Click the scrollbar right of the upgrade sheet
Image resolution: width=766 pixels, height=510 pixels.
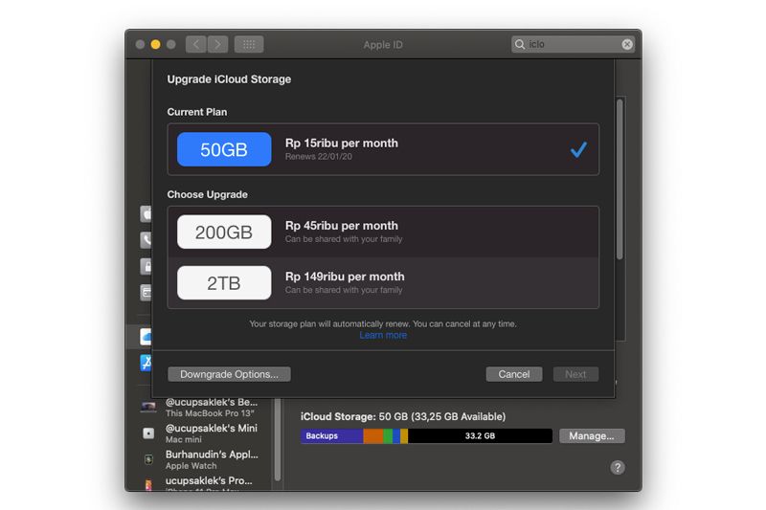pyautogui.click(x=620, y=179)
